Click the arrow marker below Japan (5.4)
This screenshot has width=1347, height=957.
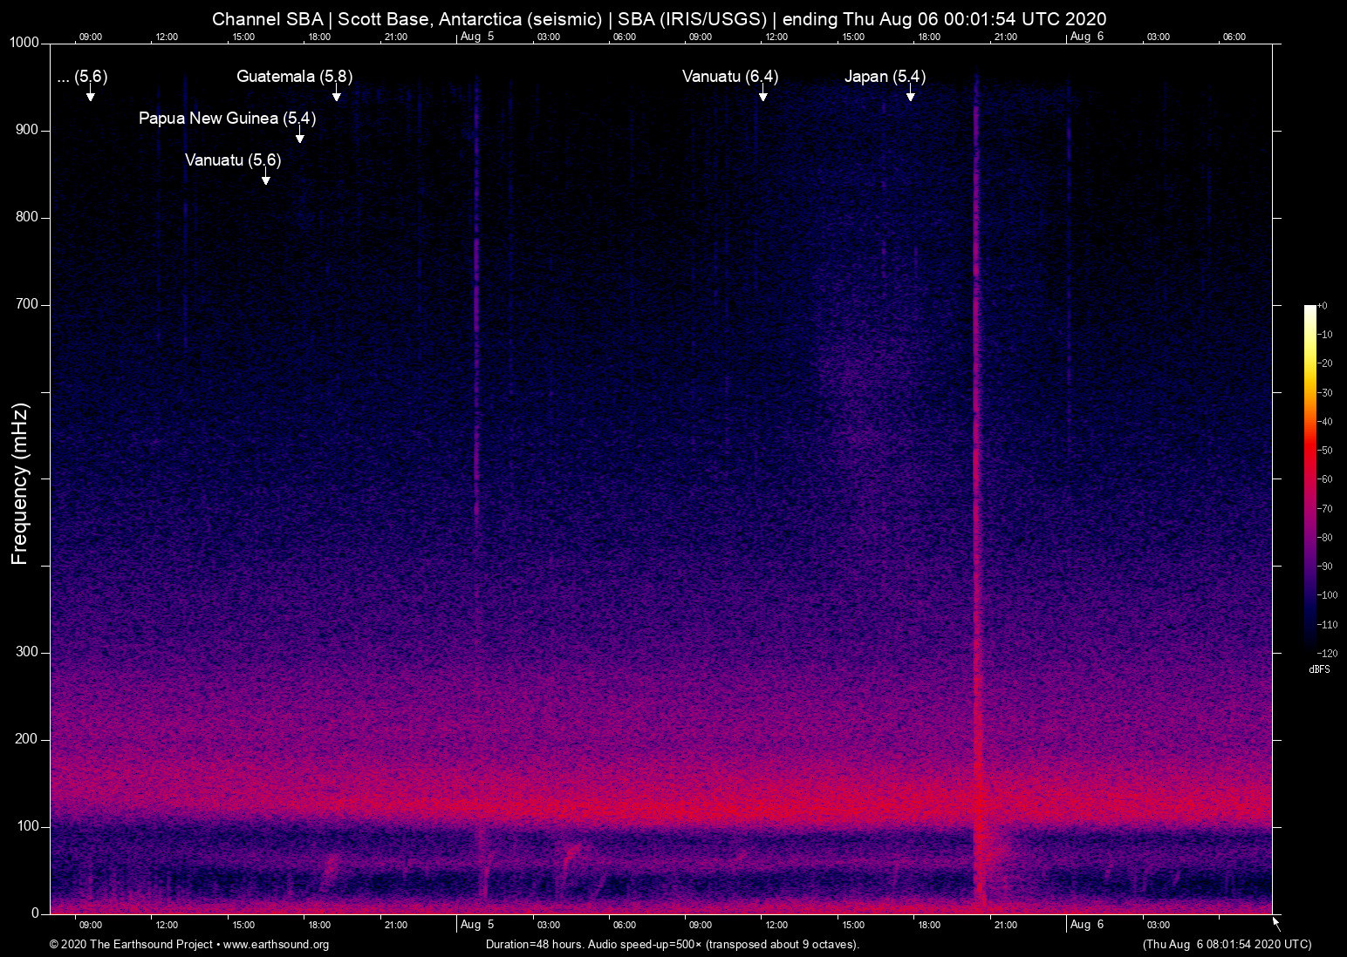pyautogui.click(x=910, y=94)
